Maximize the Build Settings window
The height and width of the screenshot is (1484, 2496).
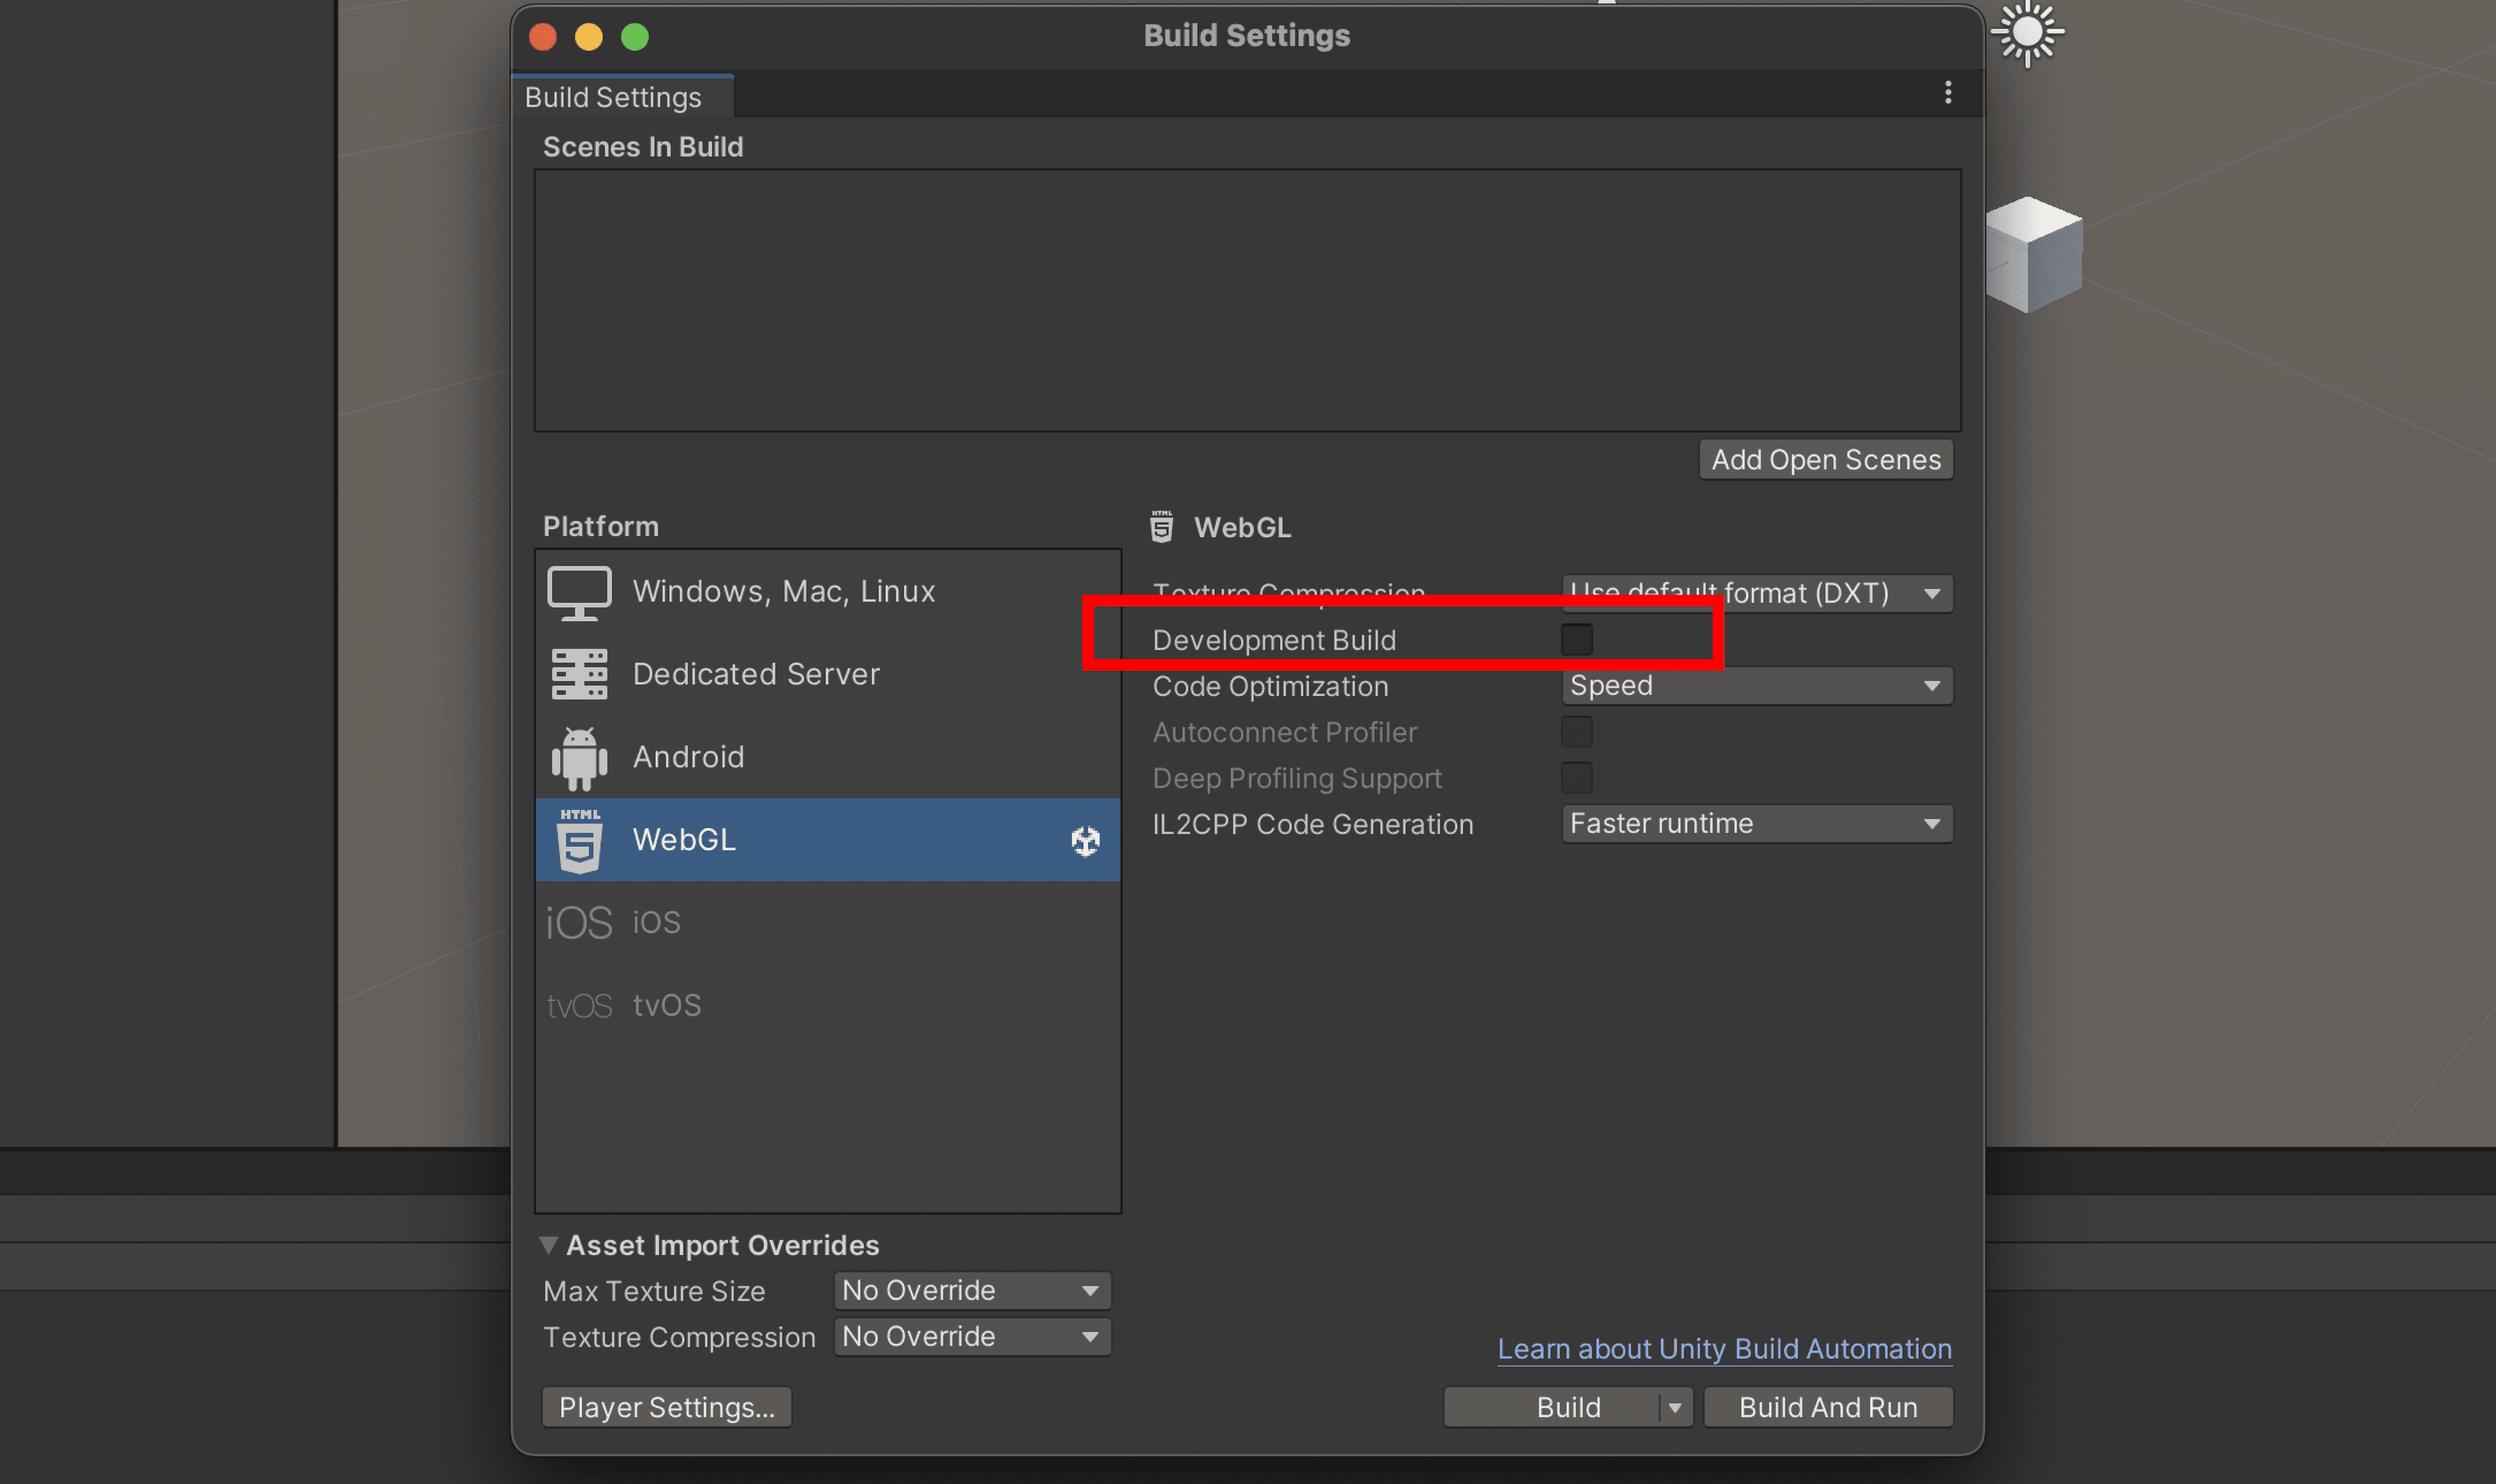pyautogui.click(x=635, y=37)
